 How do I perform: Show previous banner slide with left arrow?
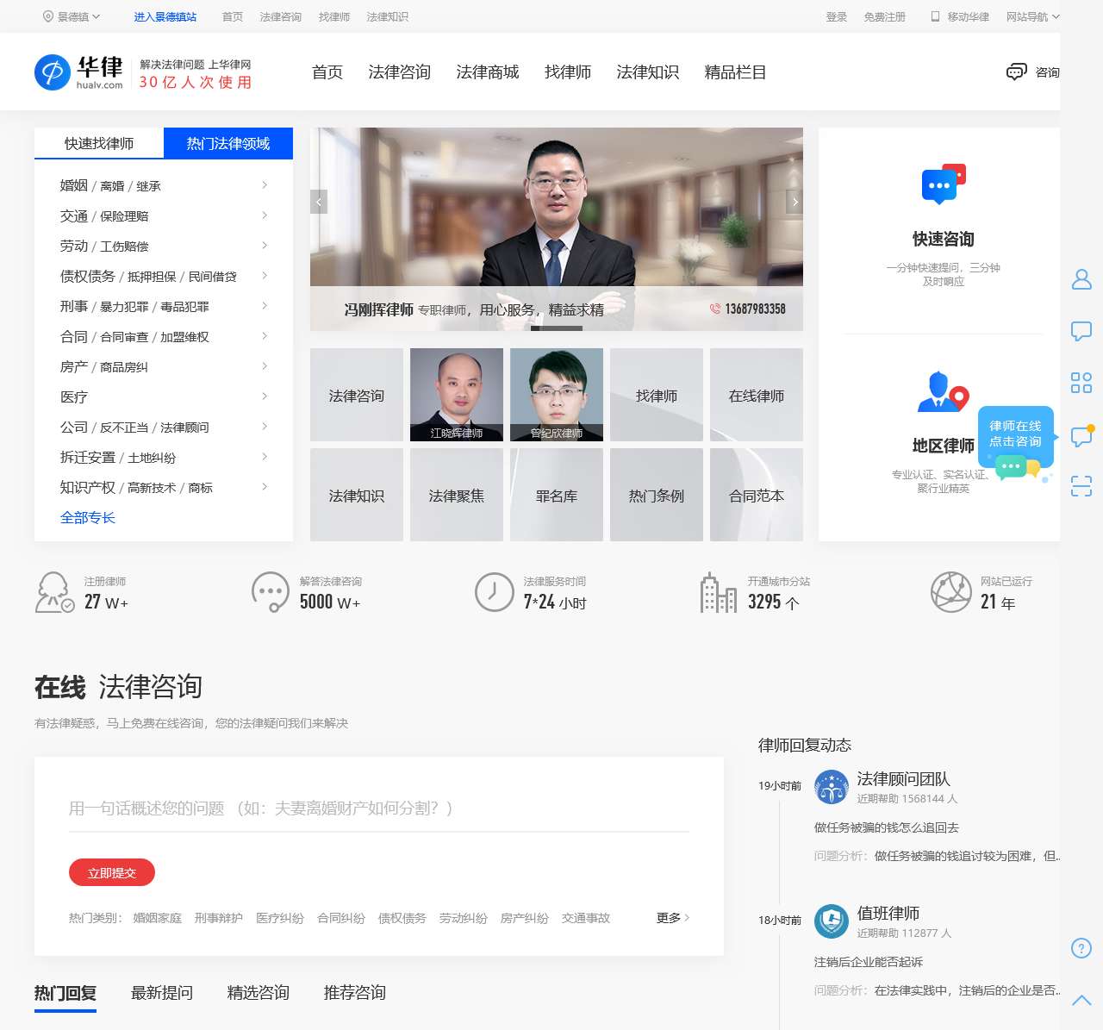point(319,202)
